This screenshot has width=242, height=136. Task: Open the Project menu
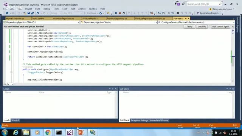[x=28, y=9]
